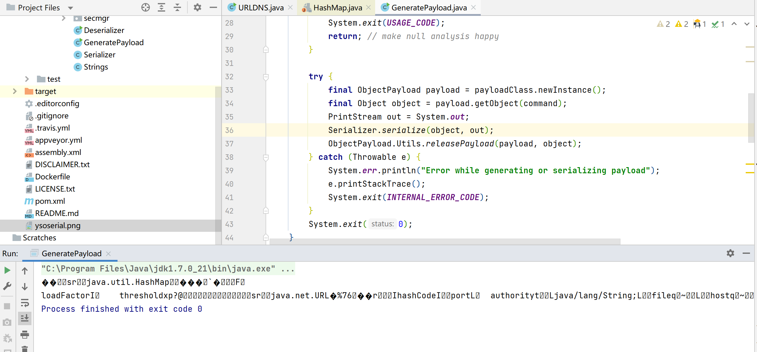Viewport: 757px width, 352px height.
Task: Open Run panel settings gear
Action: [x=730, y=253]
